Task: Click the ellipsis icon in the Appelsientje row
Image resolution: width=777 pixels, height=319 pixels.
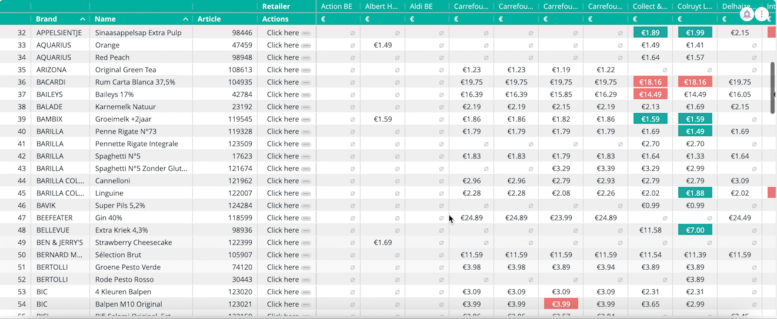Action: point(306,33)
